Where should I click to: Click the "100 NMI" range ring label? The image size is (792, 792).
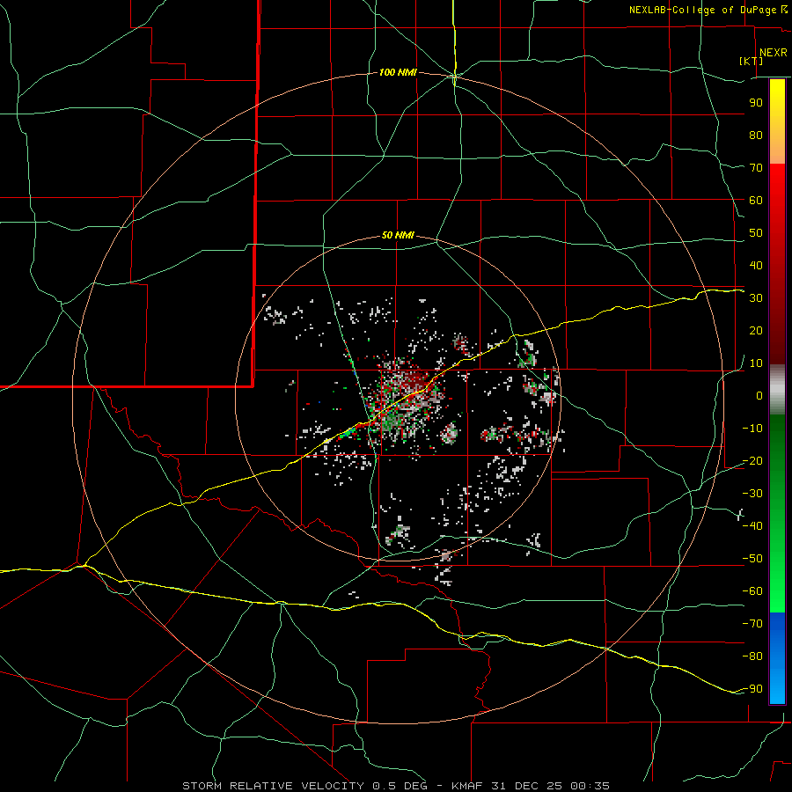click(398, 73)
